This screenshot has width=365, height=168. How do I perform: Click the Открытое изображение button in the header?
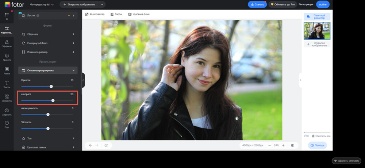pos(79,4)
